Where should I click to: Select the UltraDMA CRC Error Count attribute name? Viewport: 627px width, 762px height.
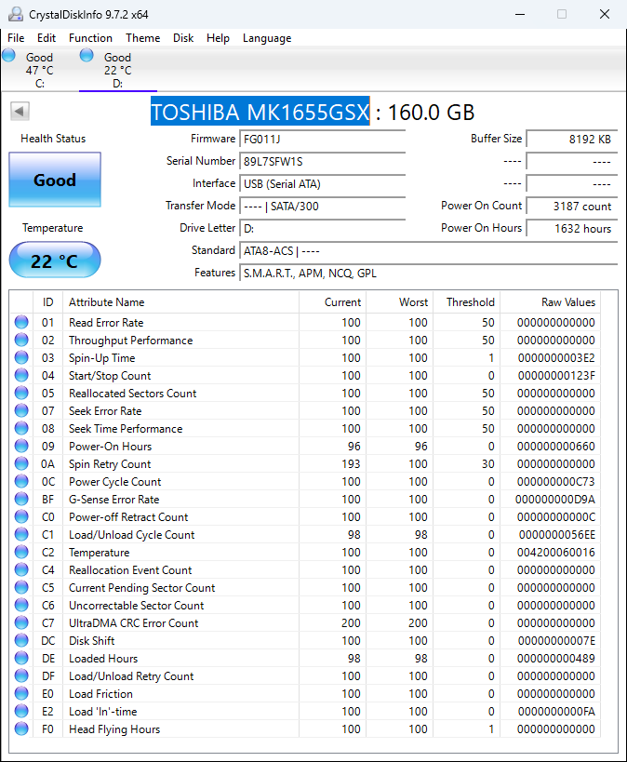[x=134, y=623]
